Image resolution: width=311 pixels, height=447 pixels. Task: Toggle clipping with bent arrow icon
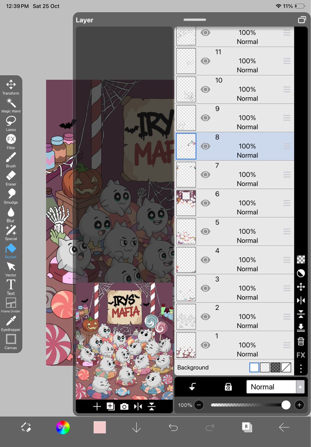coord(192,387)
